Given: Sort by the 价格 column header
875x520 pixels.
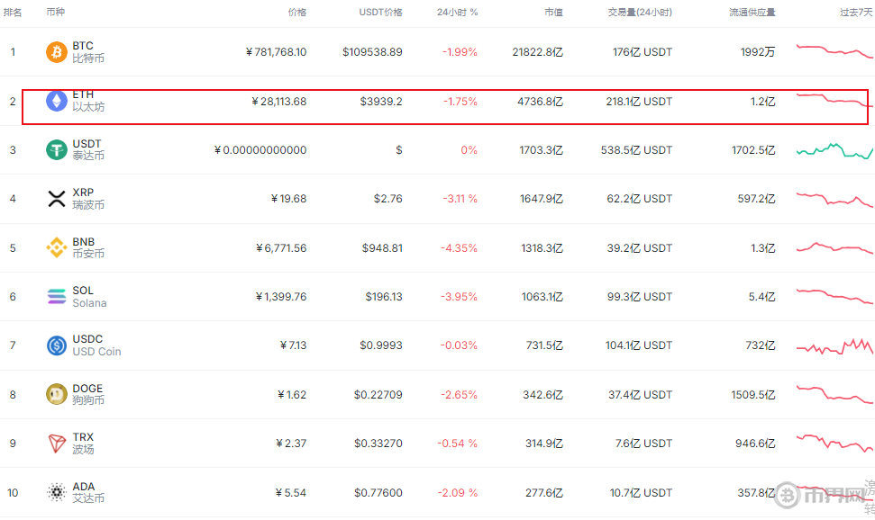Looking at the screenshot, I should point(296,13).
